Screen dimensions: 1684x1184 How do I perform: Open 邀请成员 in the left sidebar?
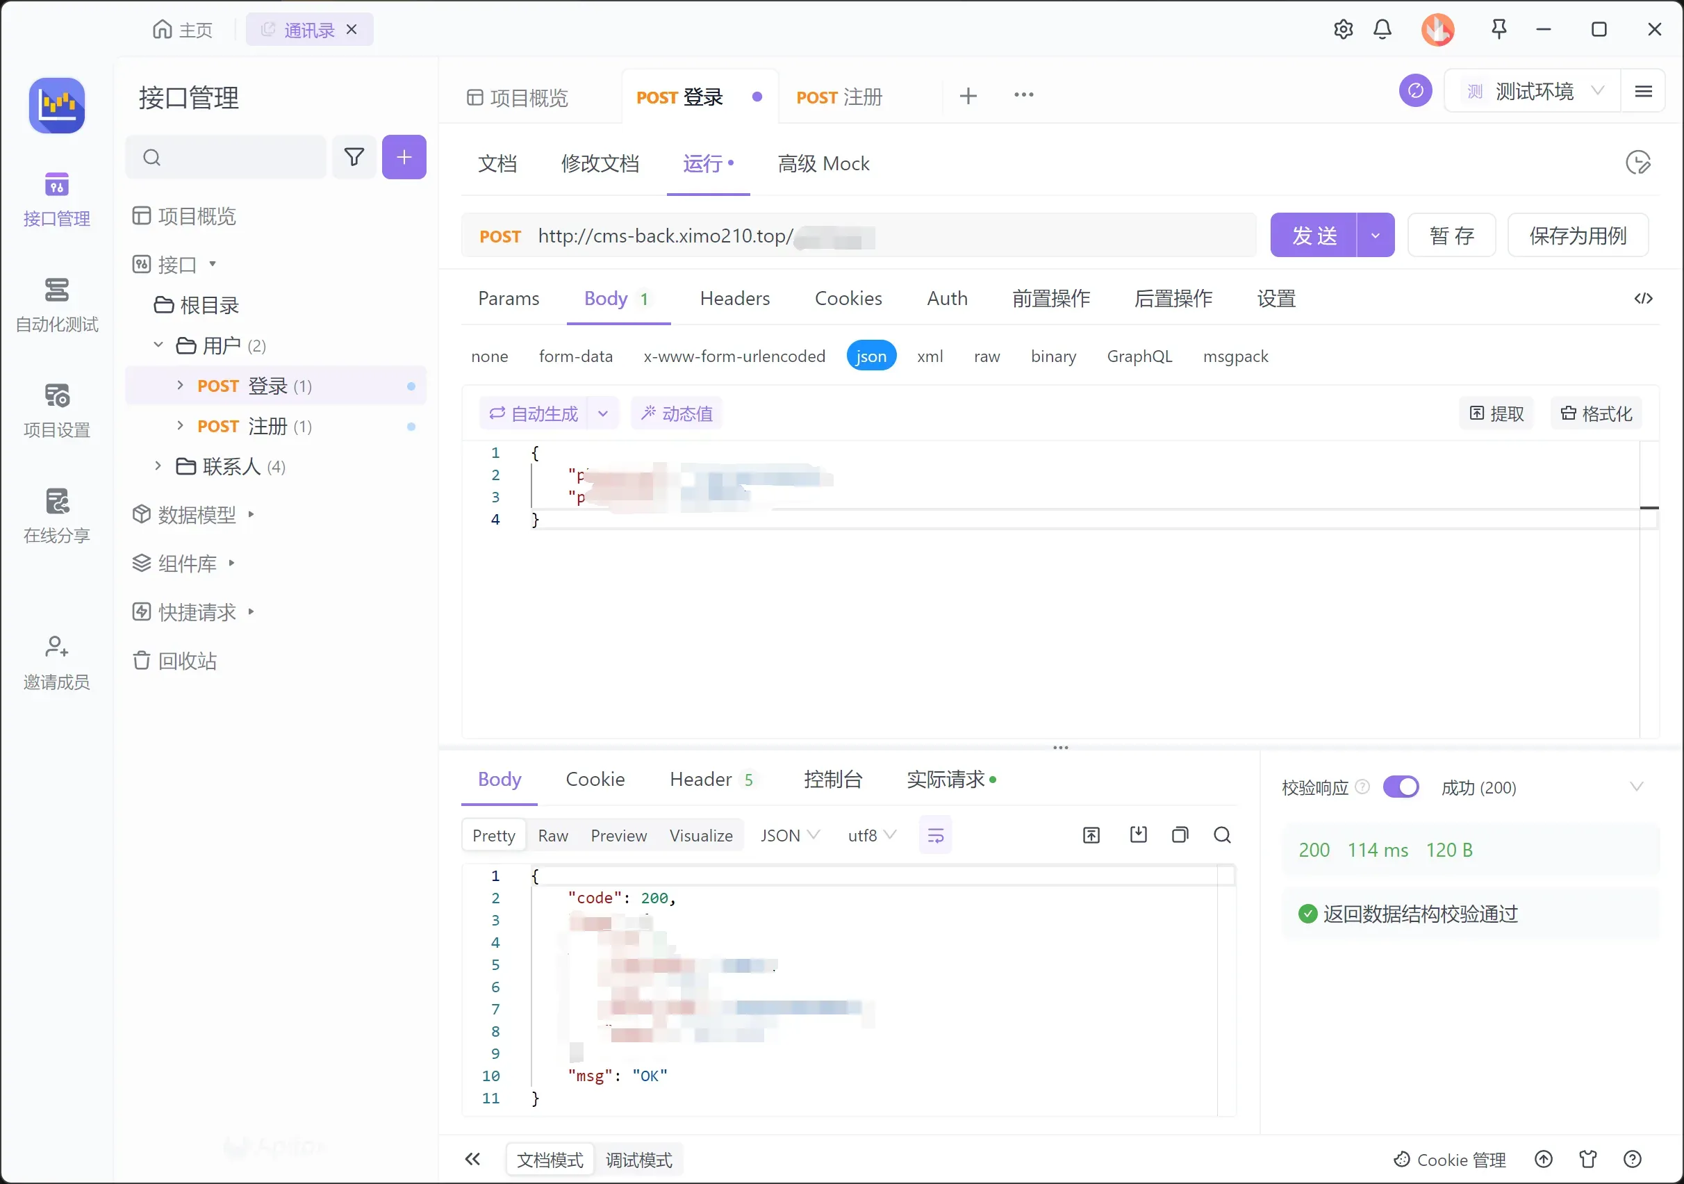[56, 662]
